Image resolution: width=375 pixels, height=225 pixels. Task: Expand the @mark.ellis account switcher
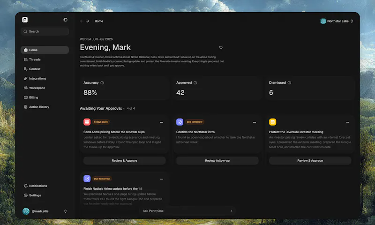65,211
